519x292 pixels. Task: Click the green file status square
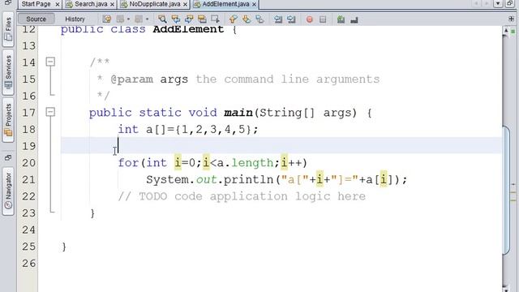pos(513,31)
